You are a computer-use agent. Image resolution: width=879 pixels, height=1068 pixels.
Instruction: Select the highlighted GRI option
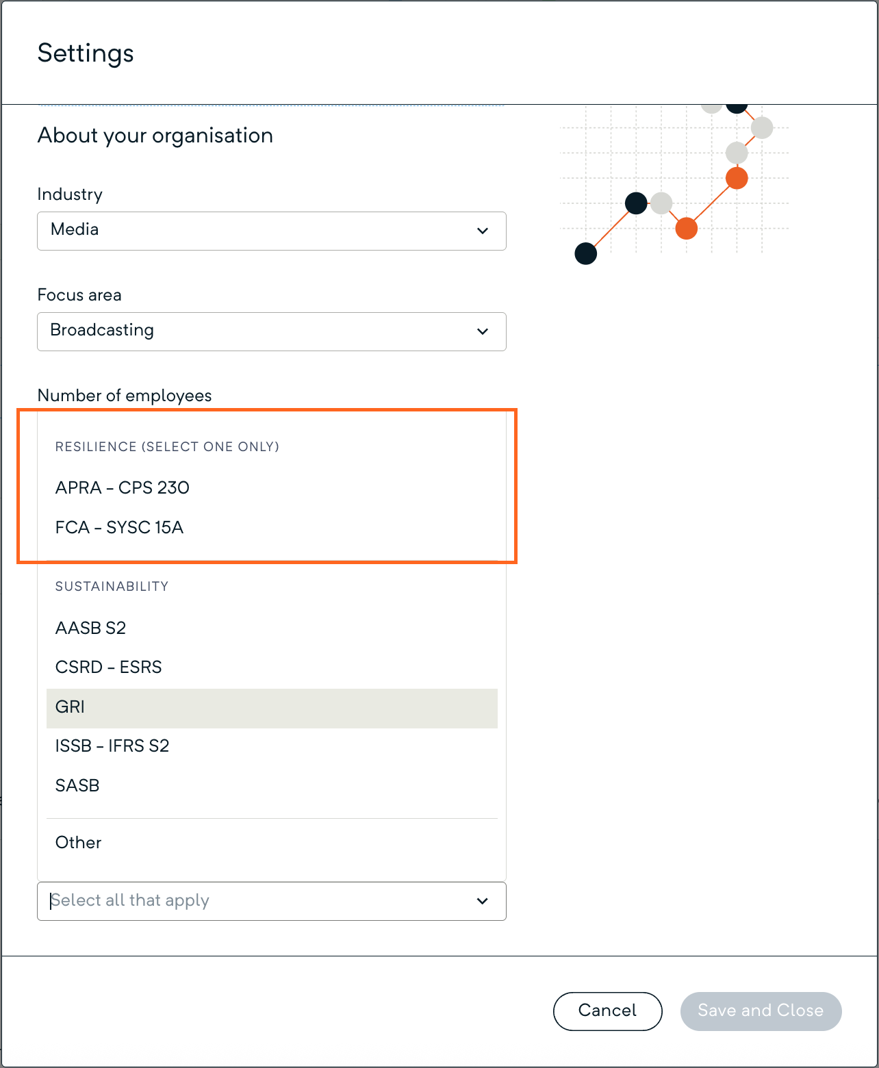271,707
